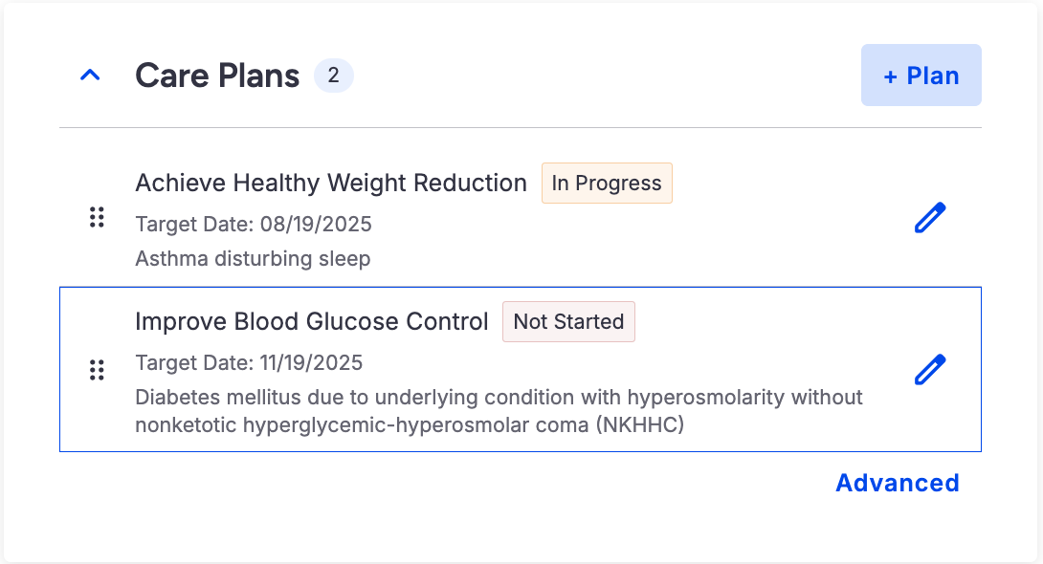Click the (NKHHC) abbreviation text

click(640, 424)
